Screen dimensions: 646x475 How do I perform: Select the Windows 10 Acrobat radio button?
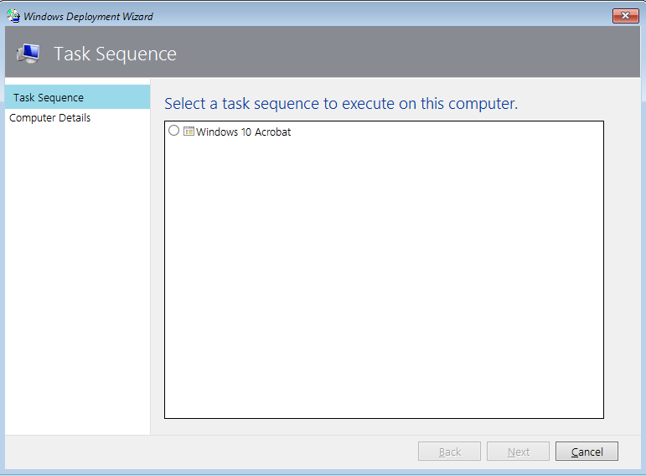coord(174,131)
